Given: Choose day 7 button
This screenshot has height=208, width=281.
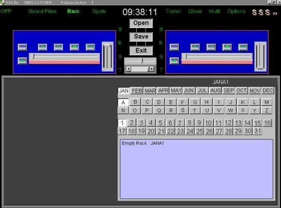Looking at the screenshot, I should 180,123.
